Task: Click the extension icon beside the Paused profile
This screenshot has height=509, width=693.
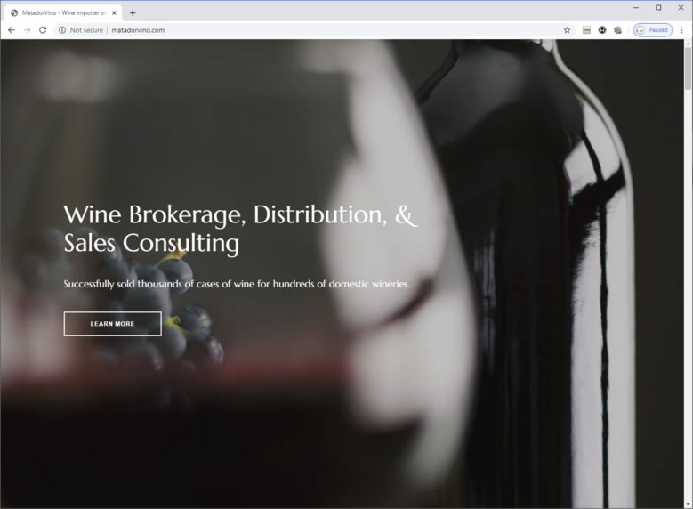Action: click(x=617, y=29)
